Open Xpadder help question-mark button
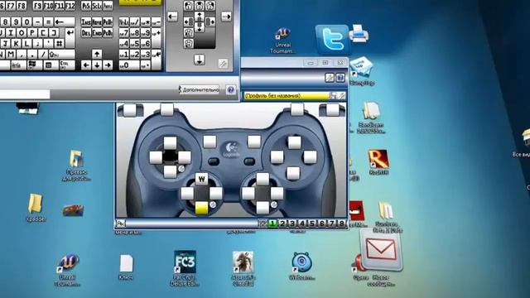530x298 pixels. 340,78
